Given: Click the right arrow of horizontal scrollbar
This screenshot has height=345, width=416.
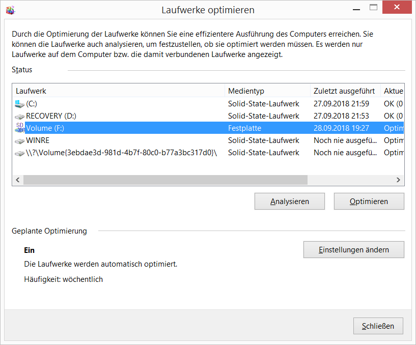Looking at the screenshot, I should coord(398,180).
